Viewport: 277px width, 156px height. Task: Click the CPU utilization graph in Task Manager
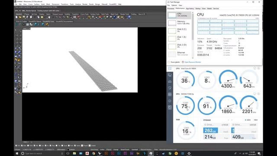click(x=228, y=27)
